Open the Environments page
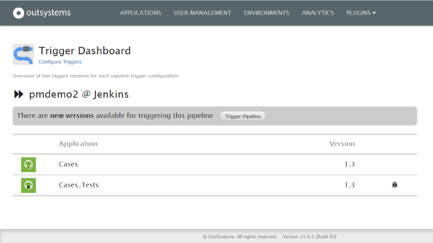Screen dimensions: 433x243 coord(266,13)
